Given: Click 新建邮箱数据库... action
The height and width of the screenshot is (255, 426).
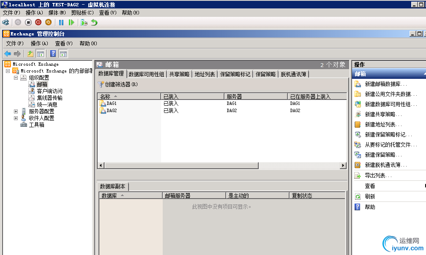Looking at the screenshot, I should click(386, 84).
